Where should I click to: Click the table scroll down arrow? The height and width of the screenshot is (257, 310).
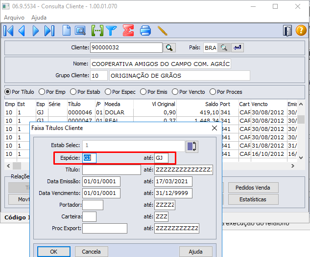301,158
